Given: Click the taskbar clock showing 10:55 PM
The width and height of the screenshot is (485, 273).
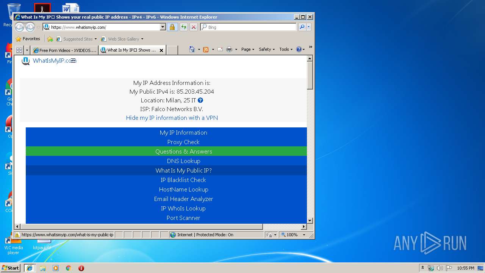Looking at the screenshot, I should point(466,268).
